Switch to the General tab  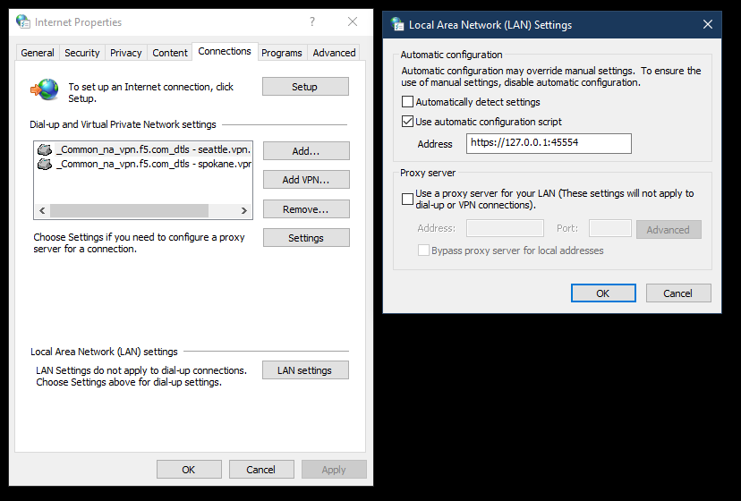tap(38, 53)
